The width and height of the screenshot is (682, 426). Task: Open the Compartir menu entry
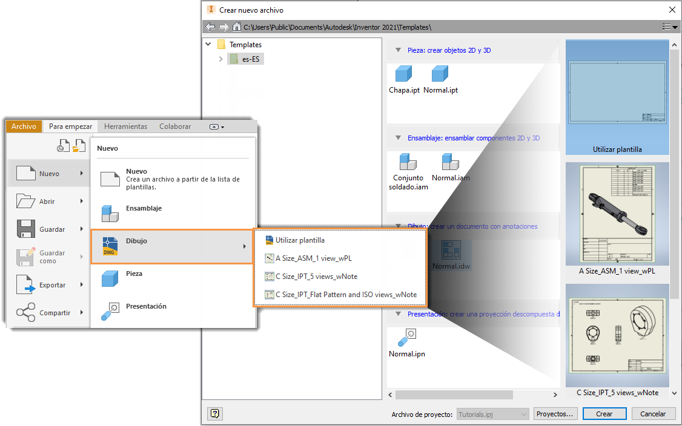pos(48,313)
